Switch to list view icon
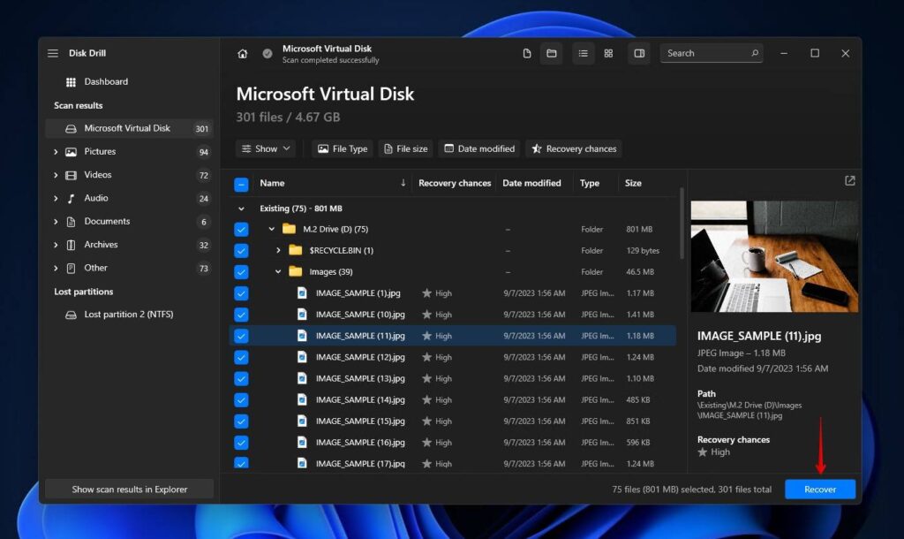This screenshot has height=539, width=904. coord(583,54)
